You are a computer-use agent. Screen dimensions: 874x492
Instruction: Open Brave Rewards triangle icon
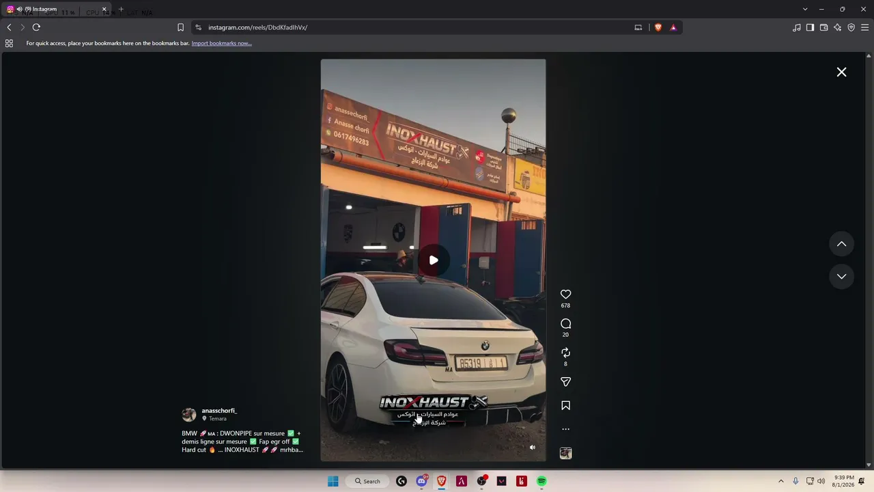coord(673,27)
